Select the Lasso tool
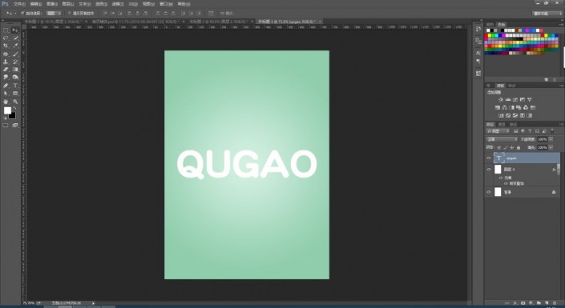565x308 pixels. point(6,38)
